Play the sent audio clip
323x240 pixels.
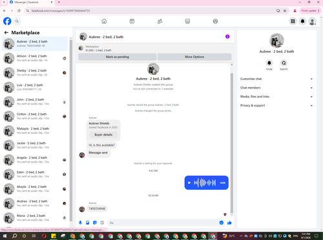189,183
